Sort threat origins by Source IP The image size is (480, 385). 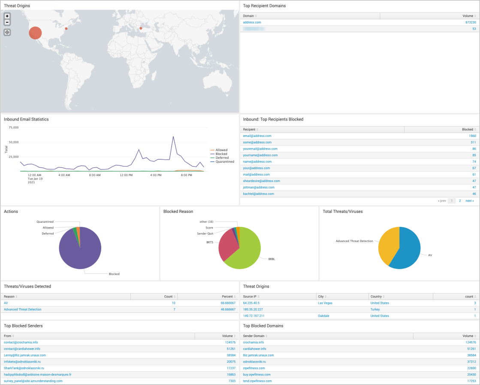(251, 297)
